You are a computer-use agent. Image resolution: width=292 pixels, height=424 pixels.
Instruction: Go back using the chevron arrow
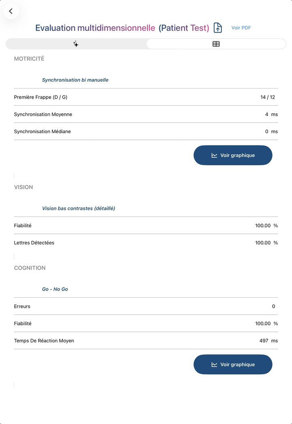(x=11, y=11)
